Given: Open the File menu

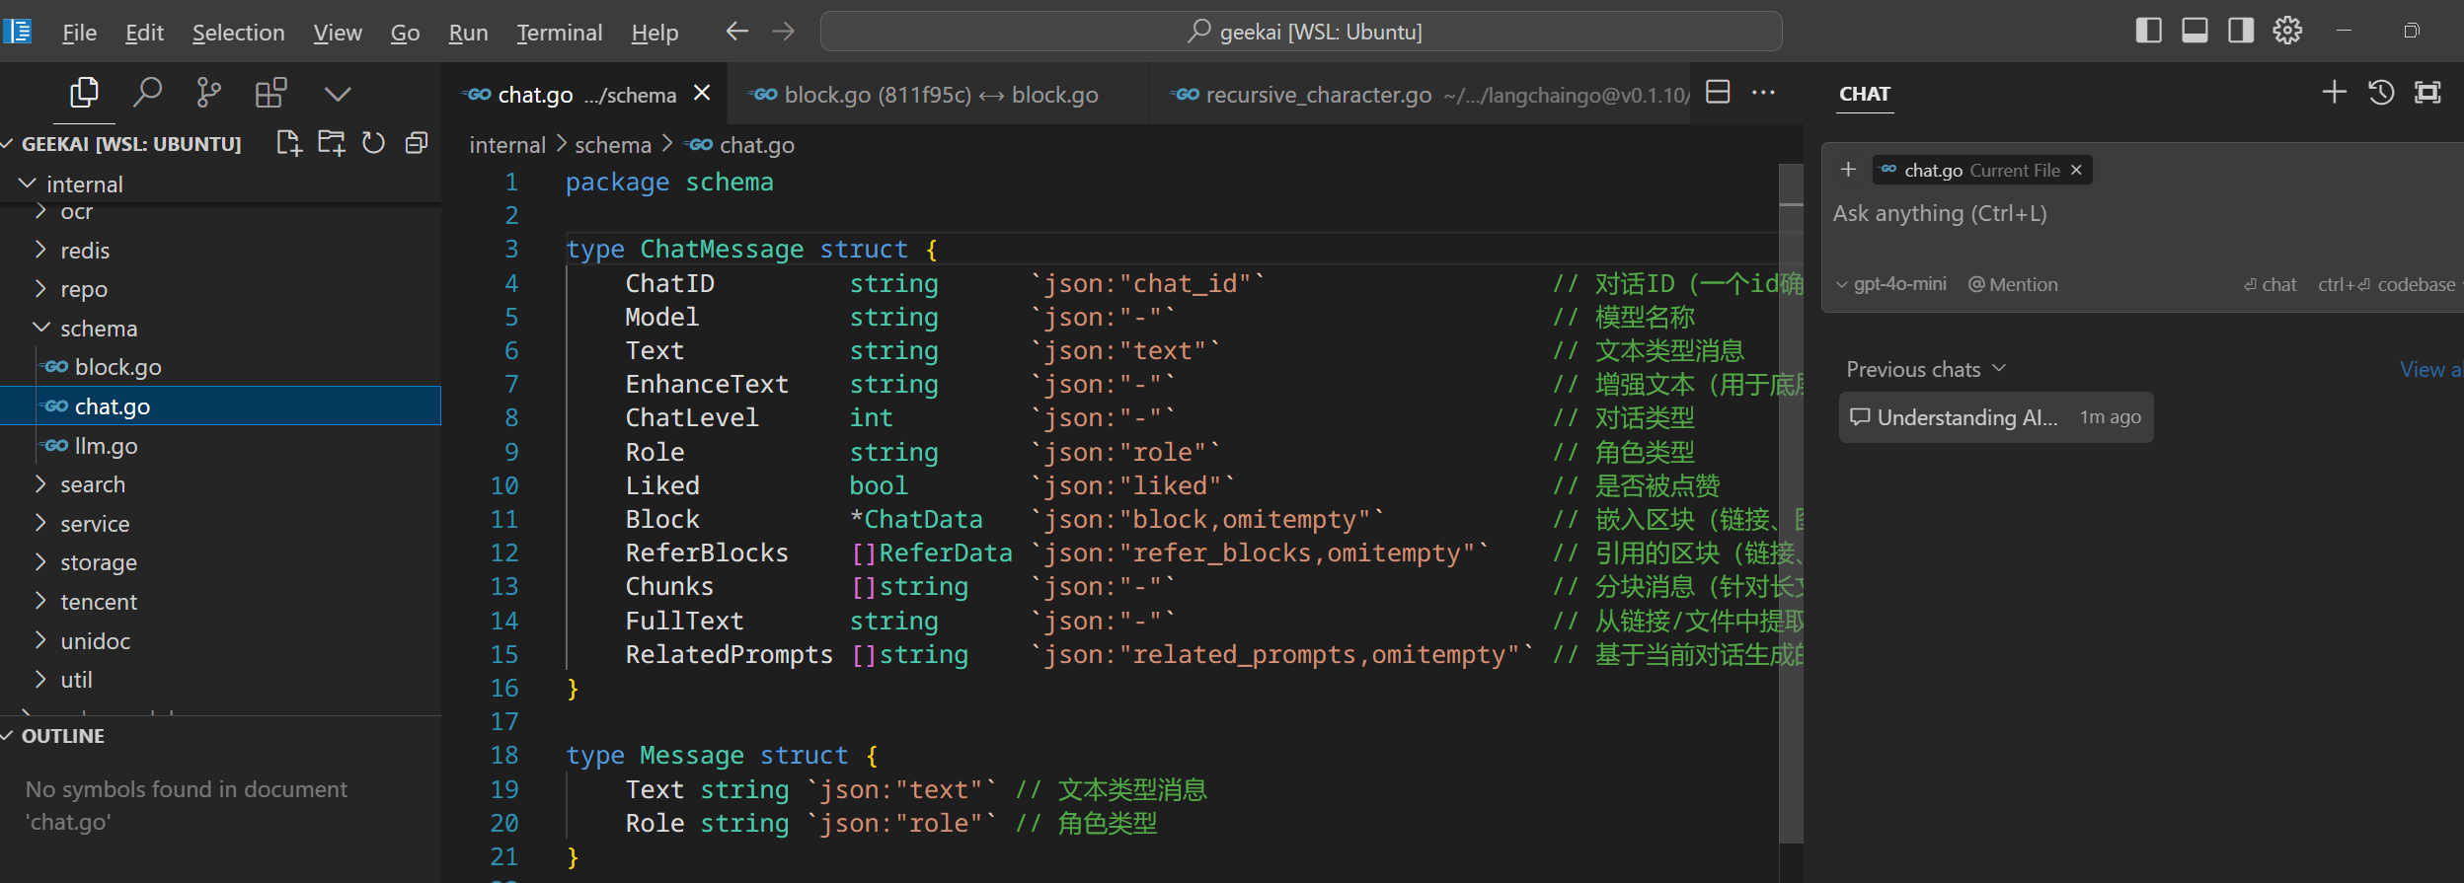Looking at the screenshot, I should [79, 33].
